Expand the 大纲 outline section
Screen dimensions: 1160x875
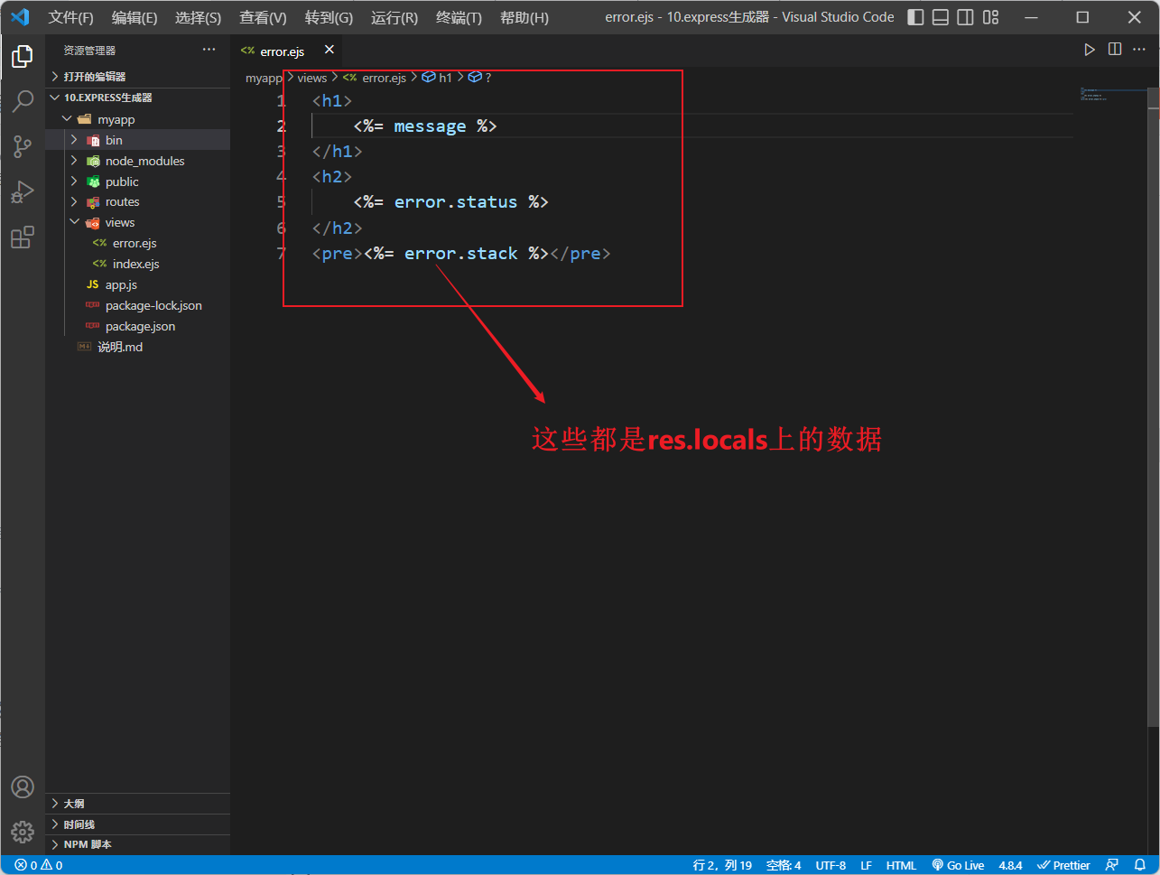point(137,804)
